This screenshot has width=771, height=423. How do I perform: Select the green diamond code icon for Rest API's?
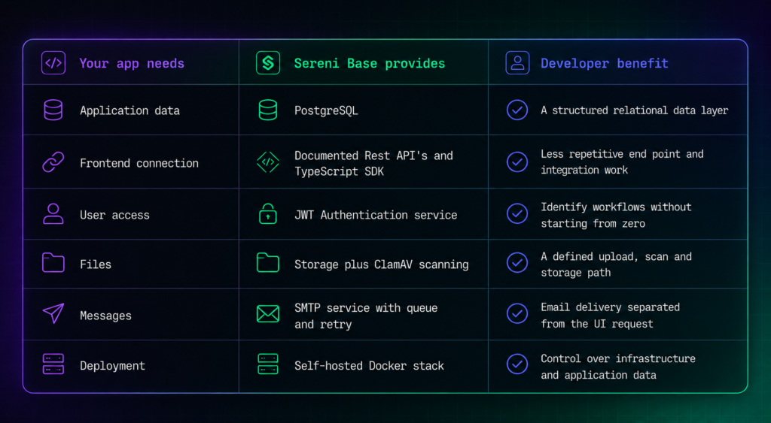268,162
